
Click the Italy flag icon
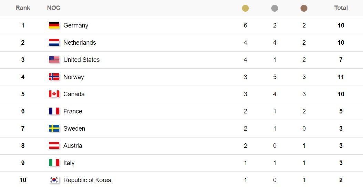pyautogui.click(x=54, y=163)
